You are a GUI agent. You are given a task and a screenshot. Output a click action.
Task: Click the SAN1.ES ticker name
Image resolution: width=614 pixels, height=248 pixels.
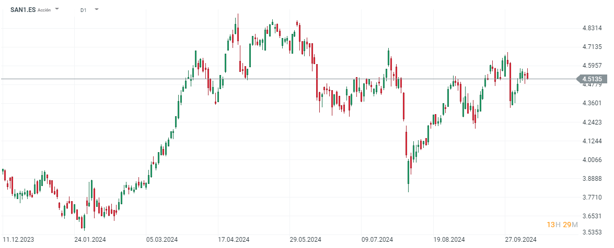23,9
